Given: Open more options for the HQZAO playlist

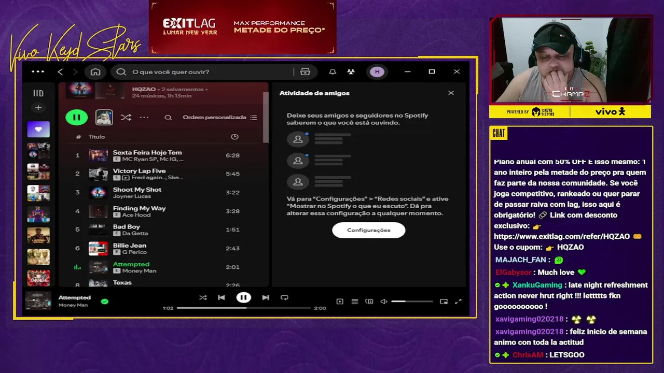Looking at the screenshot, I should tap(144, 118).
